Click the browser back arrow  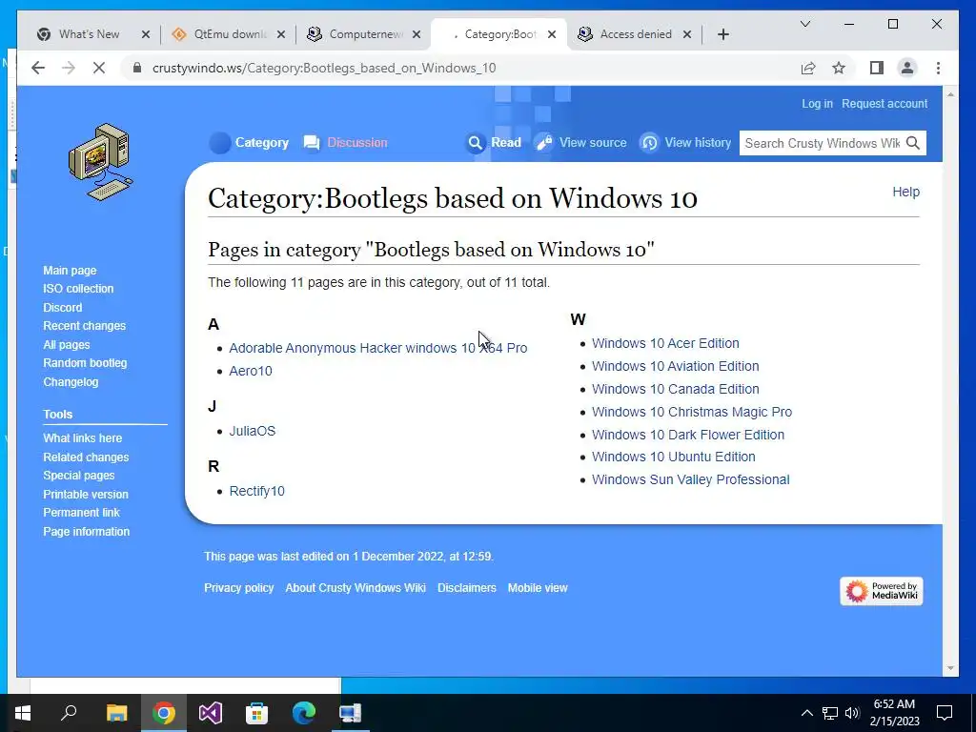coord(38,68)
